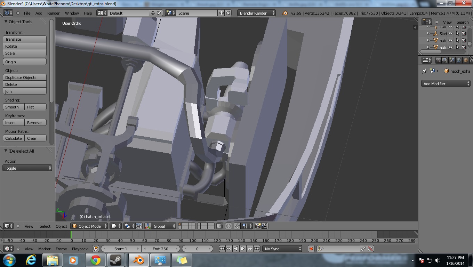
Task: Click the Start frame field
Action: click(121, 249)
